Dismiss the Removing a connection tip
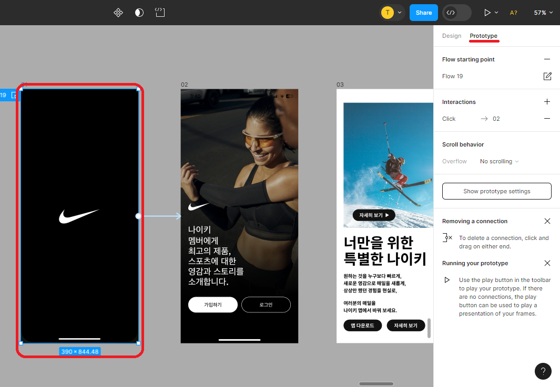This screenshot has height=387, width=560. tap(547, 221)
